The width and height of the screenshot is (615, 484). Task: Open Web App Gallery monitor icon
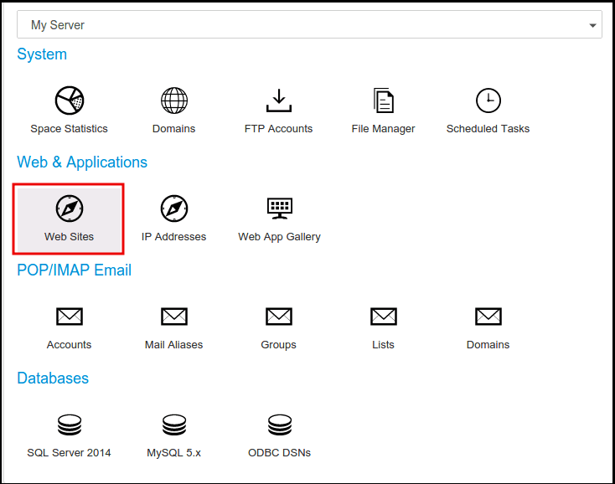pos(279,209)
